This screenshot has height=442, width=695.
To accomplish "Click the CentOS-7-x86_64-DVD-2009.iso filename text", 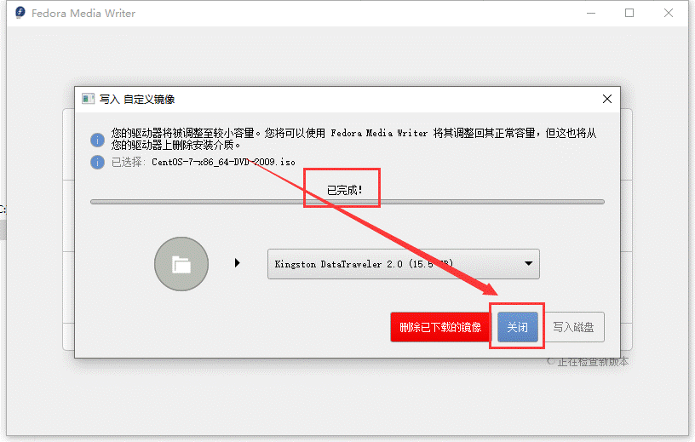I will [x=223, y=162].
